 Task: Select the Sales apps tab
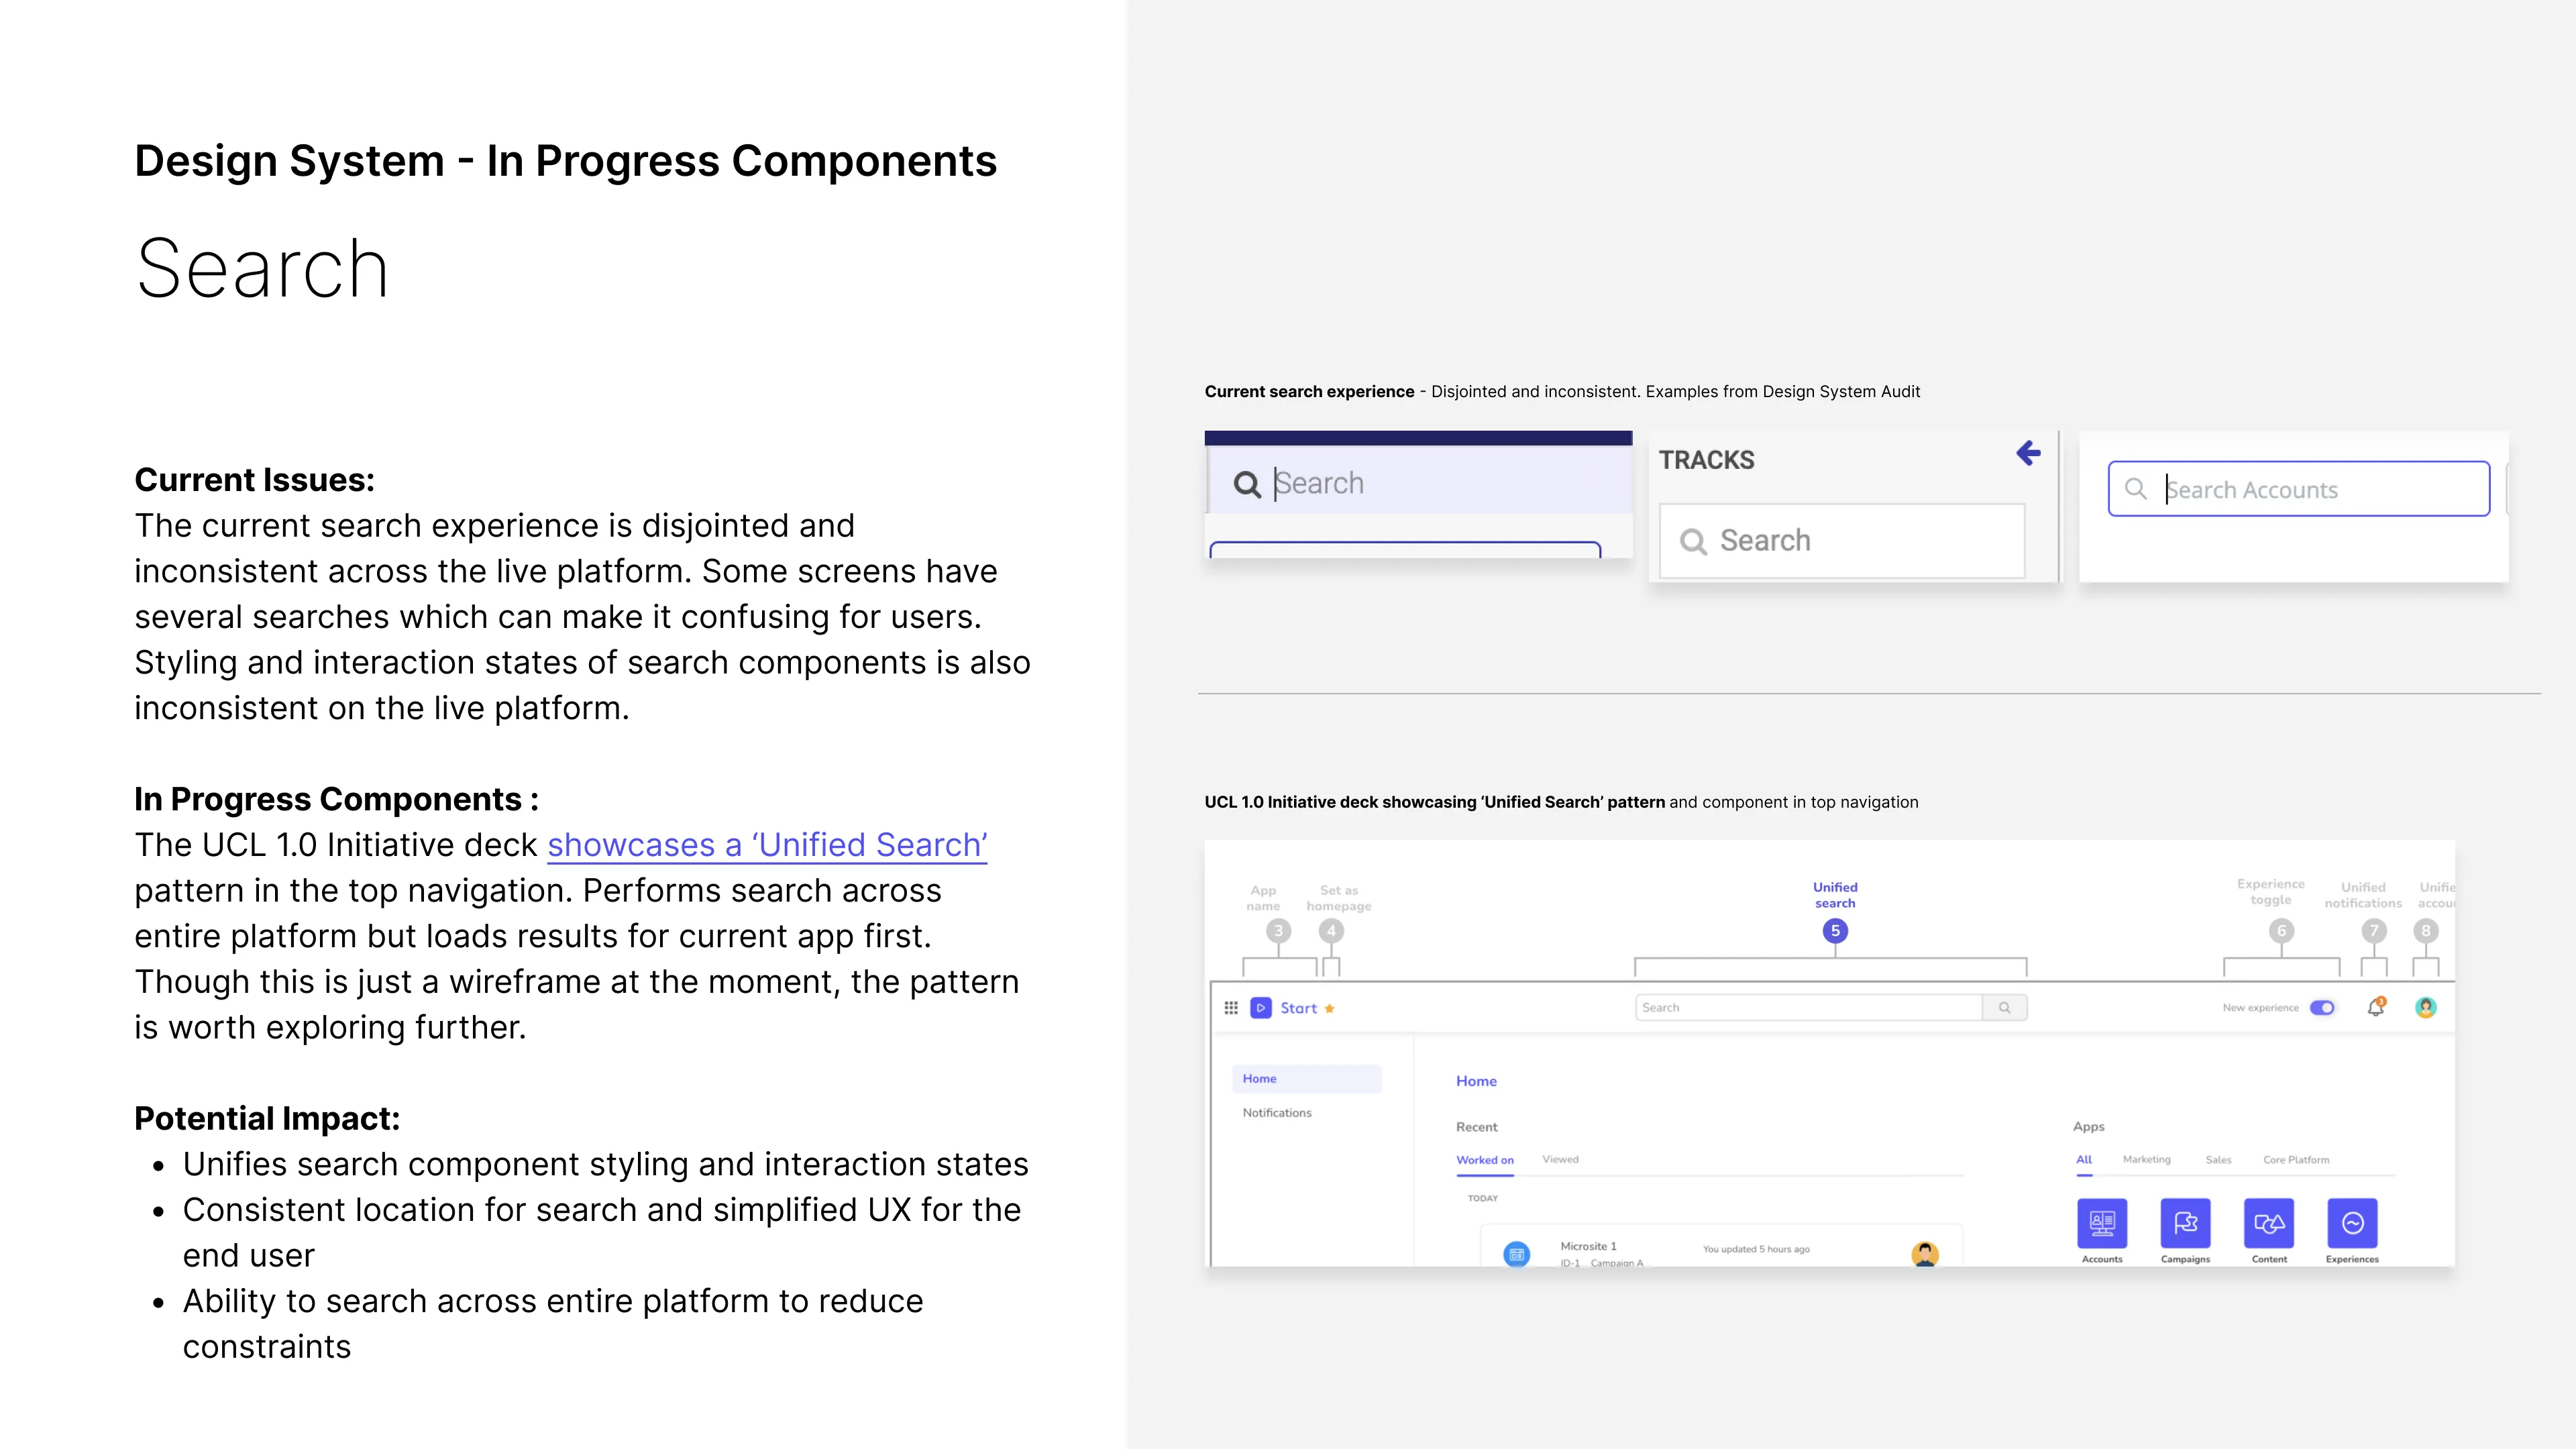click(2218, 1160)
